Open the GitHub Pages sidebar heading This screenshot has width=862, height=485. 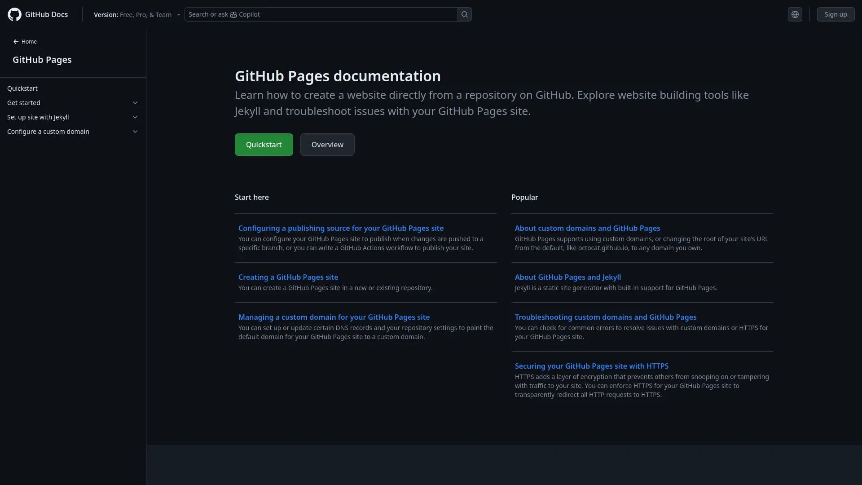(42, 60)
